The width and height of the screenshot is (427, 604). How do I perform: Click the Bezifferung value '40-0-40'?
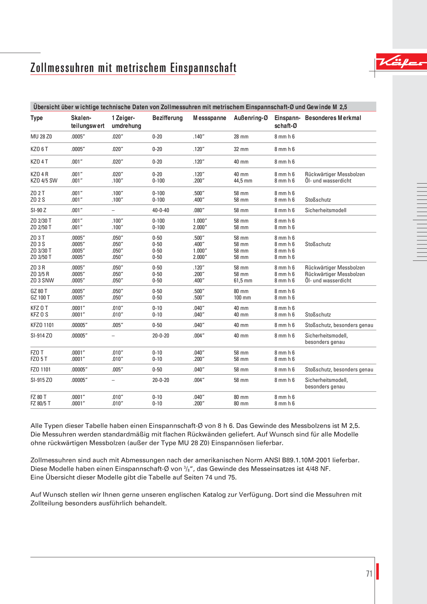pyautogui.click(x=161, y=210)
